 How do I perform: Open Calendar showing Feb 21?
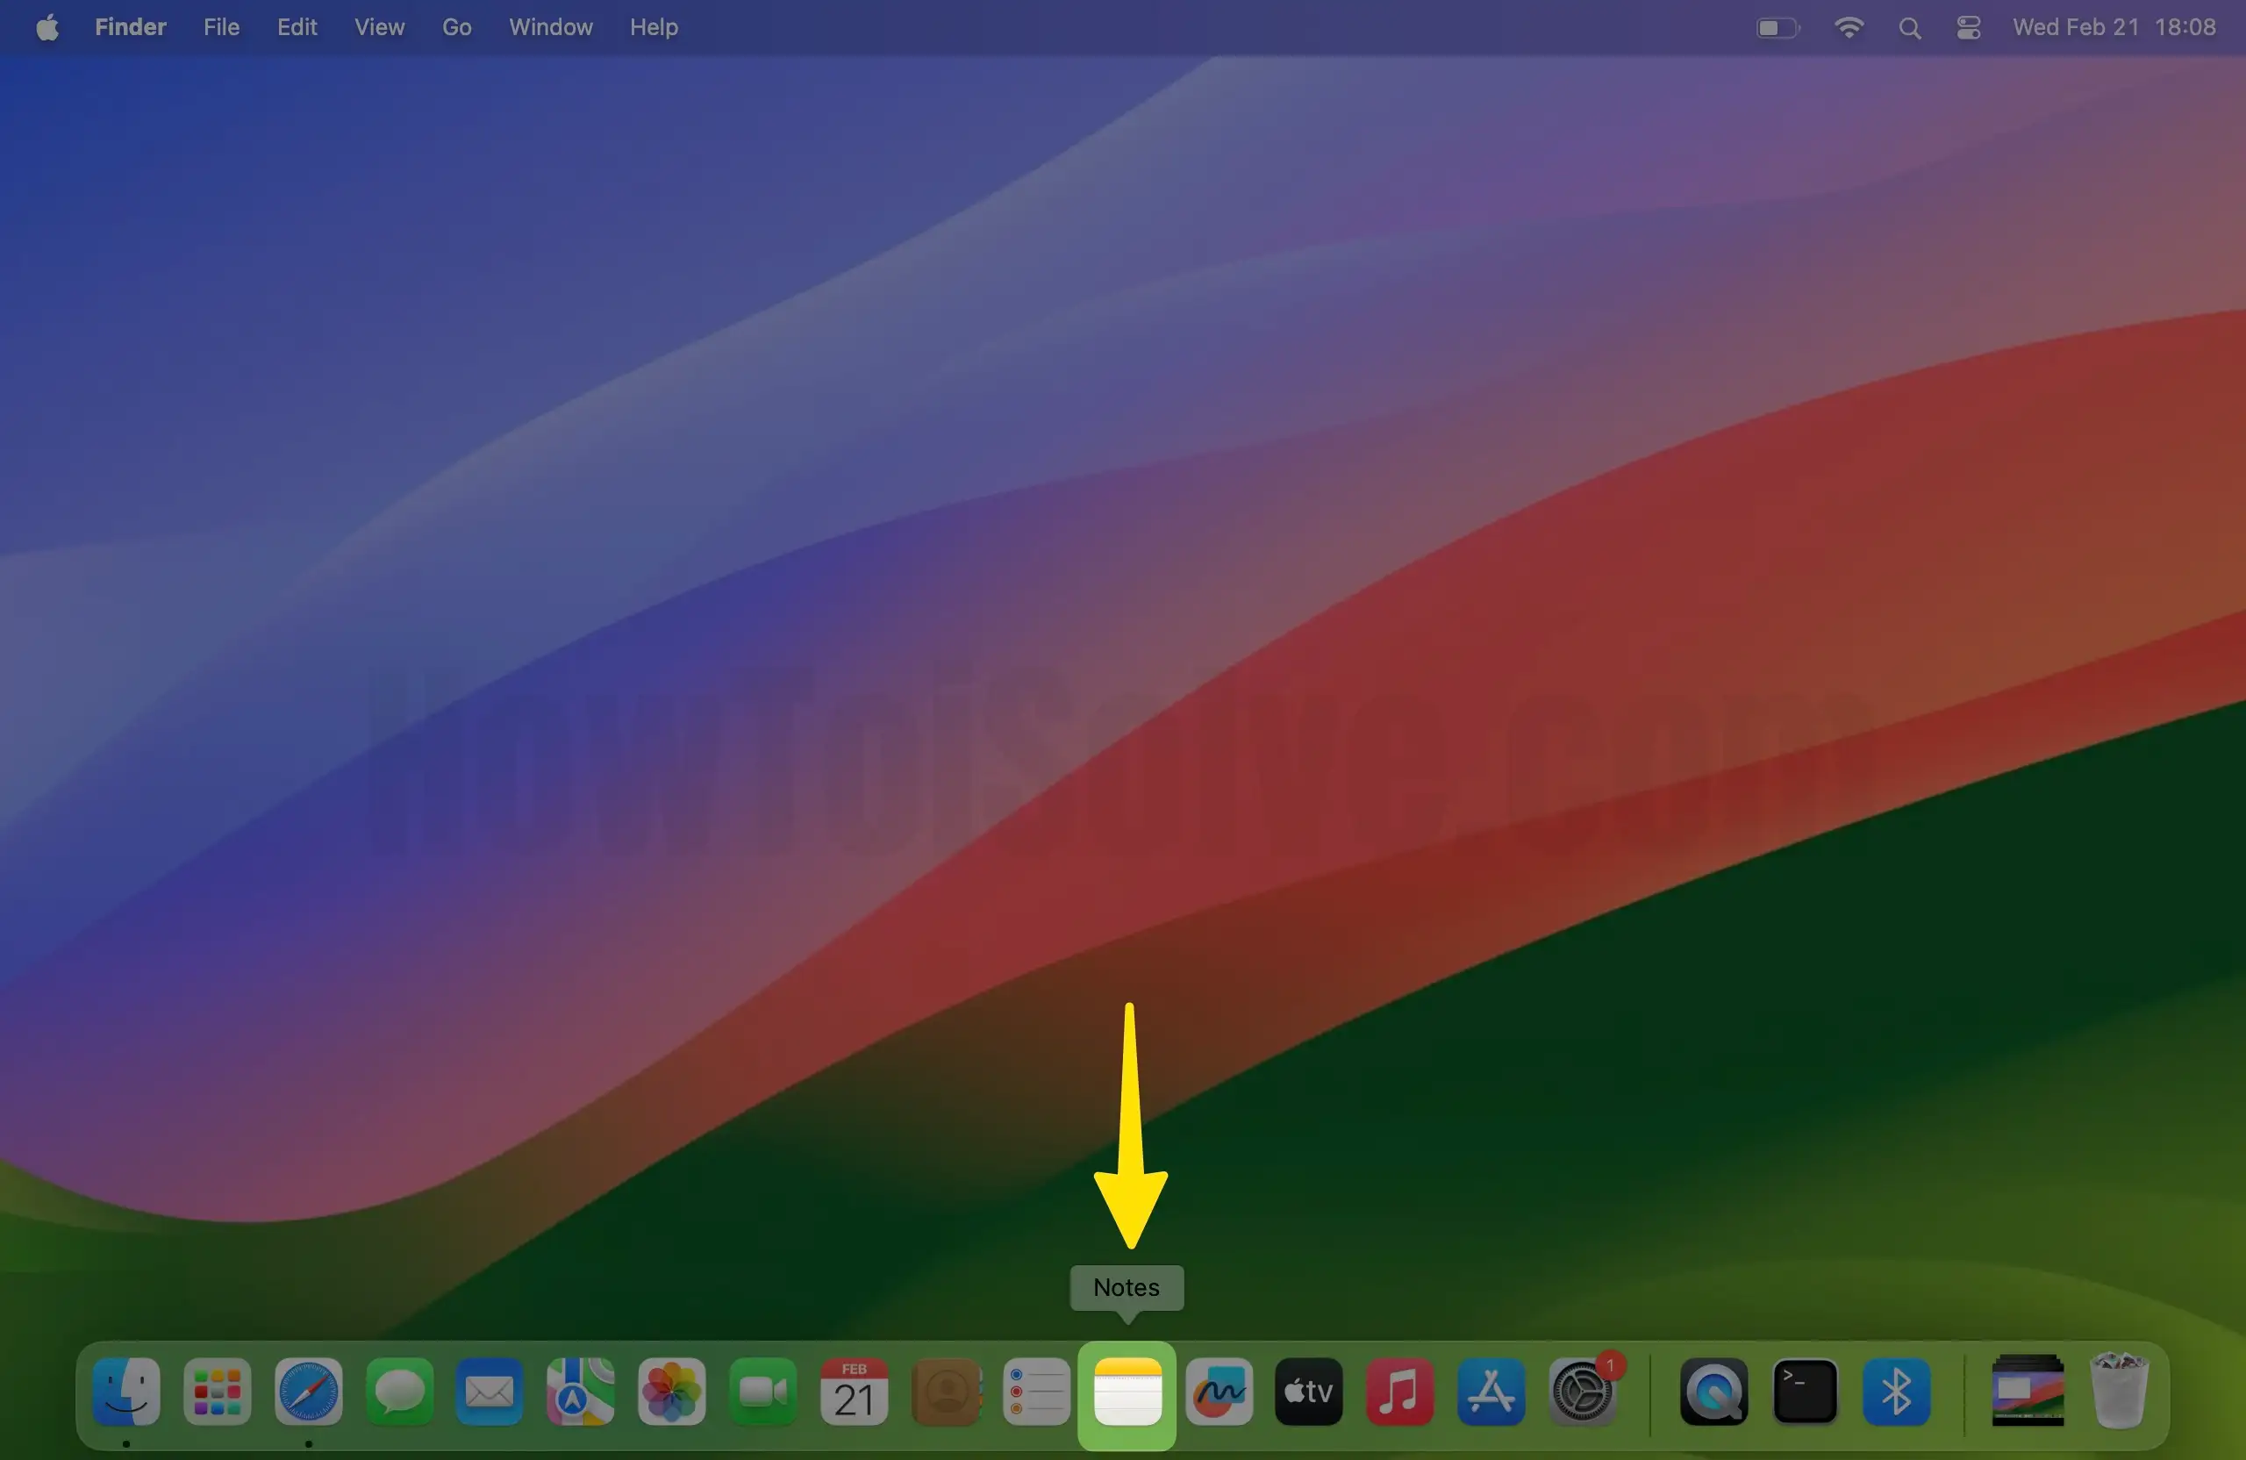[853, 1392]
